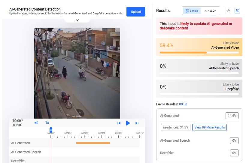Click the red likely AI-generated warning banner
246x163 pixels.
point(199,26)
